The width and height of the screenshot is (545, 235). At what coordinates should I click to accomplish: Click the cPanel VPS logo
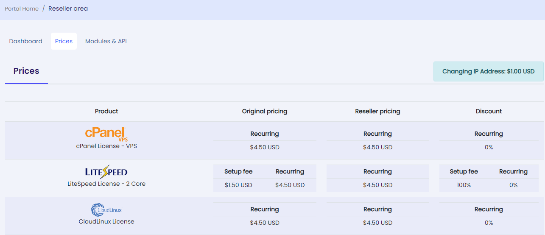pyautogui.click(x=106, y=134)
